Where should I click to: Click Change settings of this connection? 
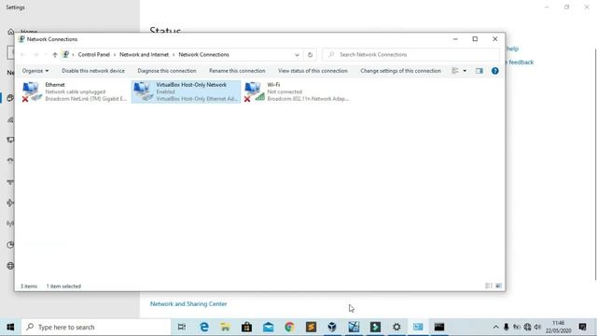pos(400,71)
